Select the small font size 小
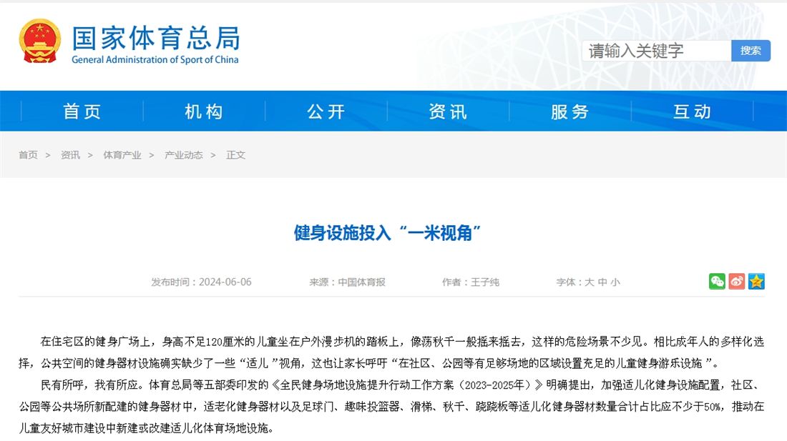Image resolution: width=787 pixels, height=441 pixels. 615,282
